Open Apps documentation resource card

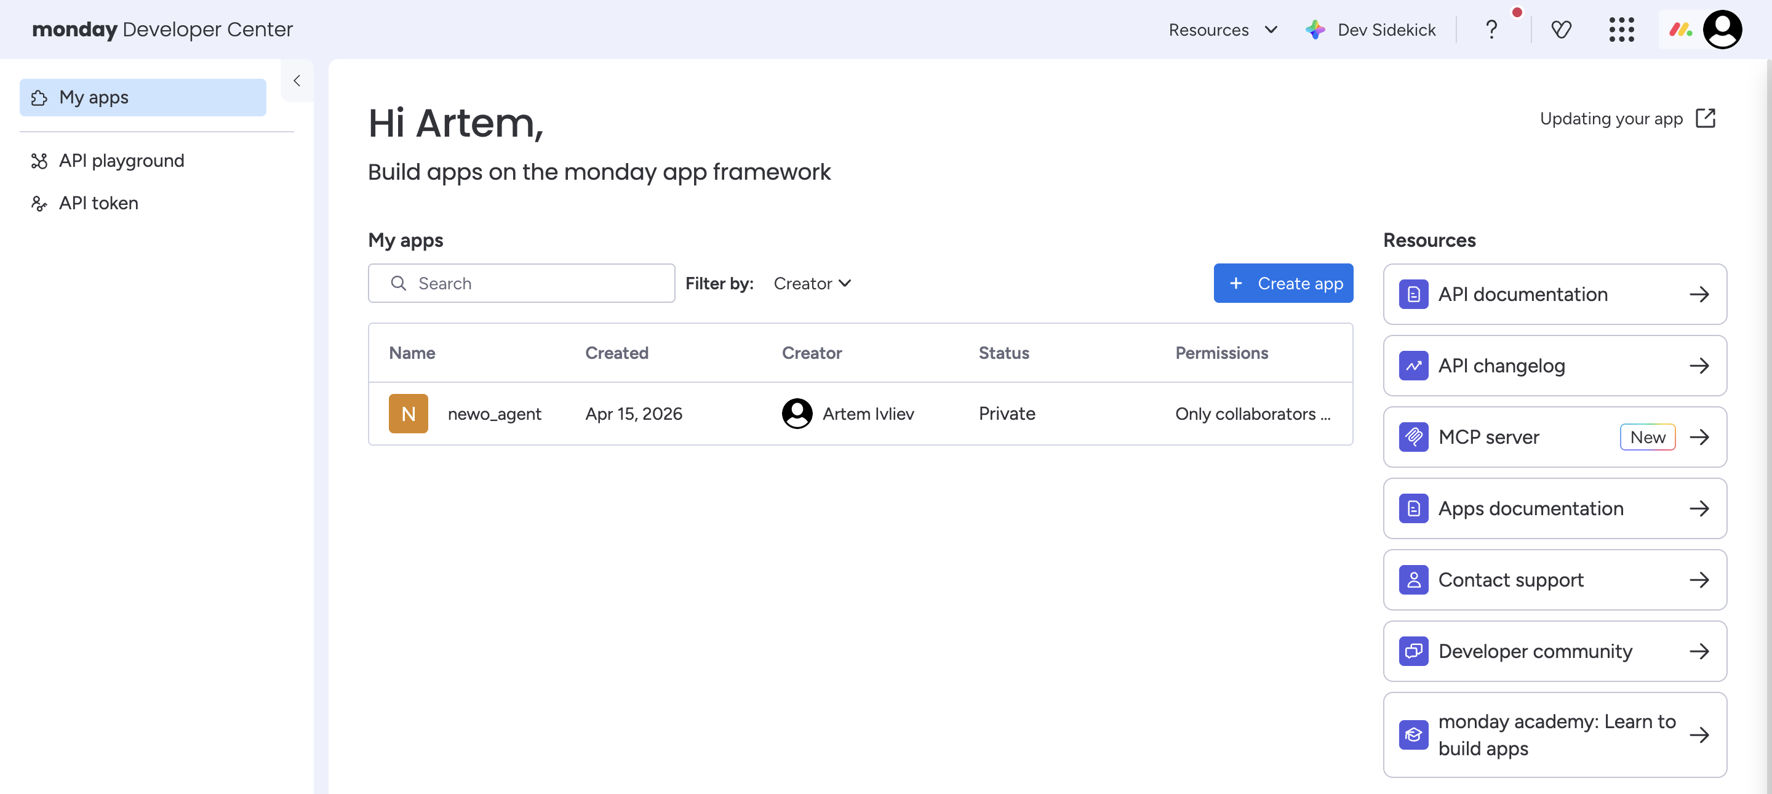click(1555, 508)
